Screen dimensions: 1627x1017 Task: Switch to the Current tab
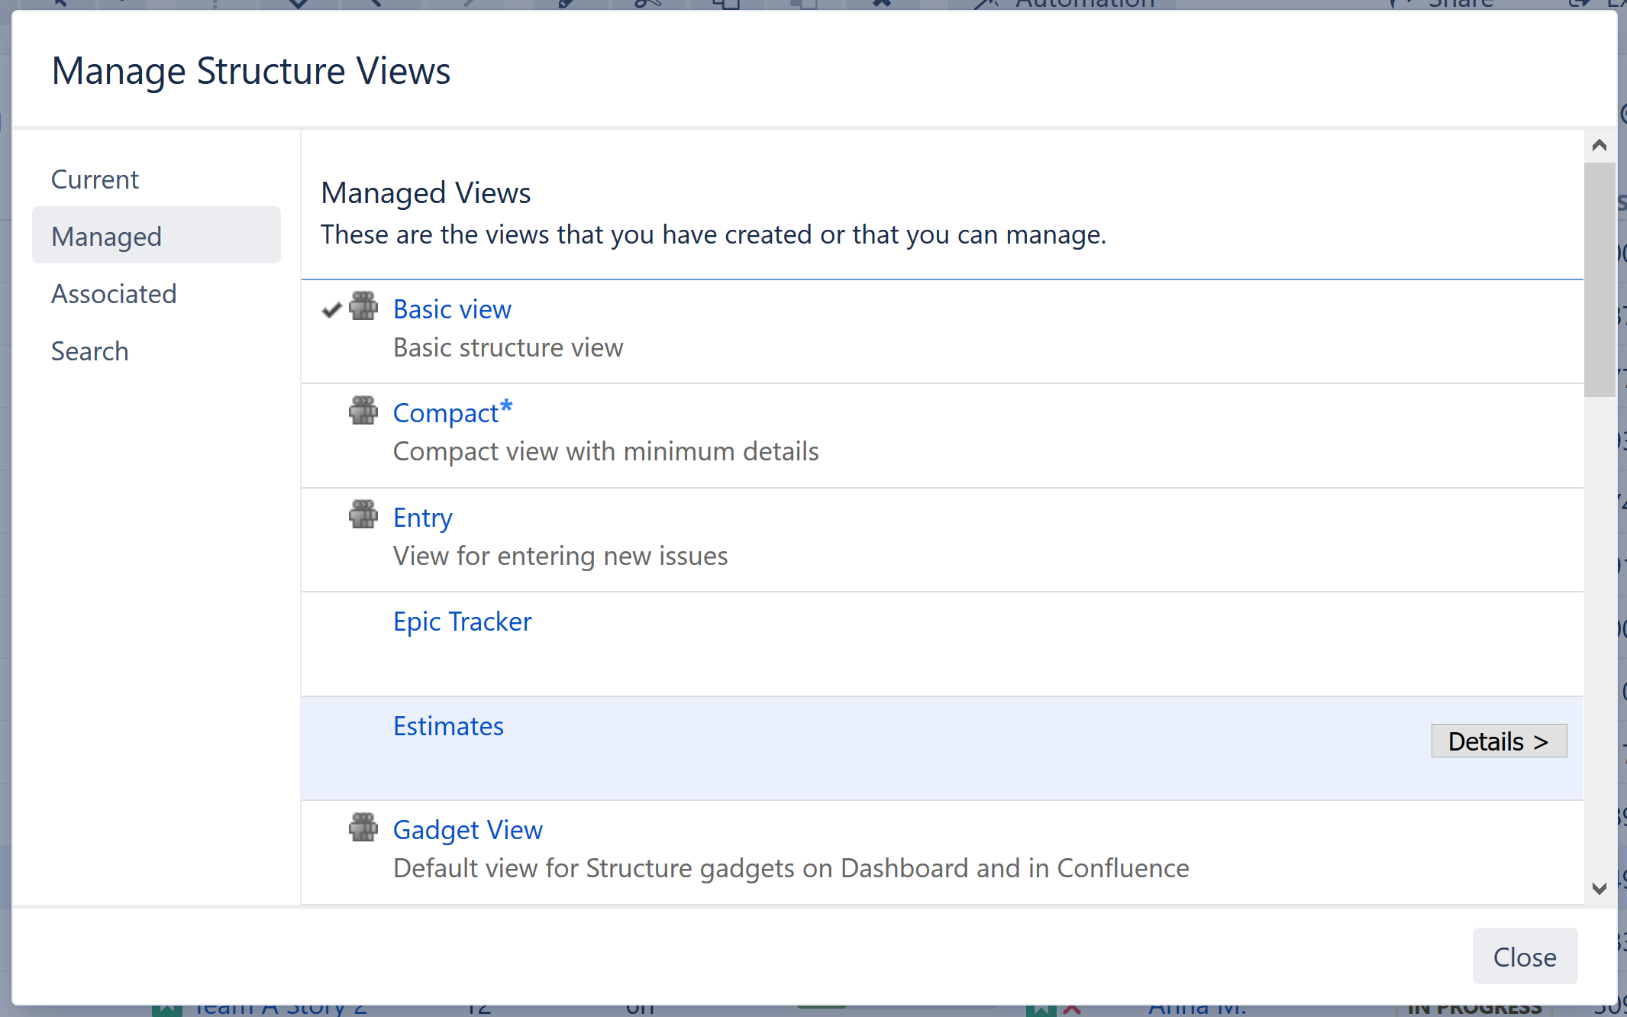[x=95, y=179]
